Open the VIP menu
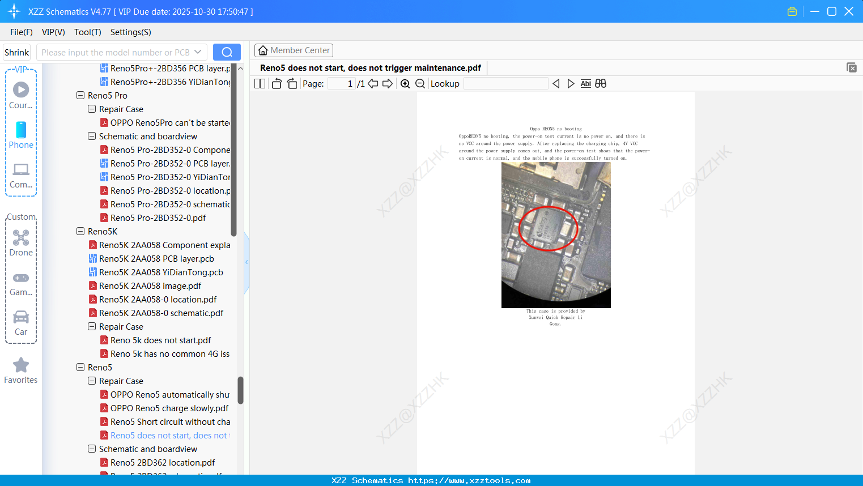 click(53, 32)
